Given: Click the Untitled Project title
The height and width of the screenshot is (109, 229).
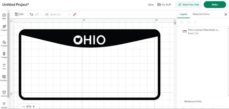Looking at the screenshot, I should [x=16, y=5].
